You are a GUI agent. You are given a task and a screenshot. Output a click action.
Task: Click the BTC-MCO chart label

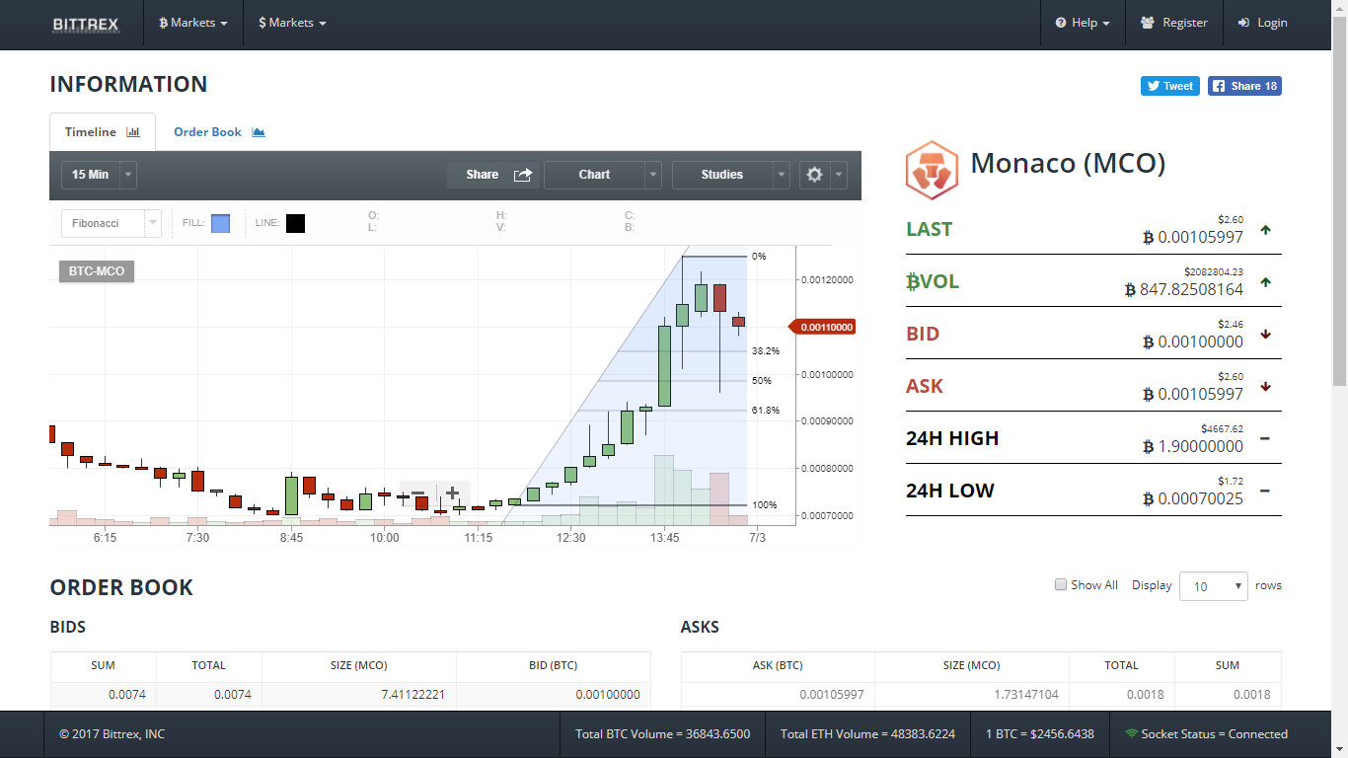pos(97,270)
